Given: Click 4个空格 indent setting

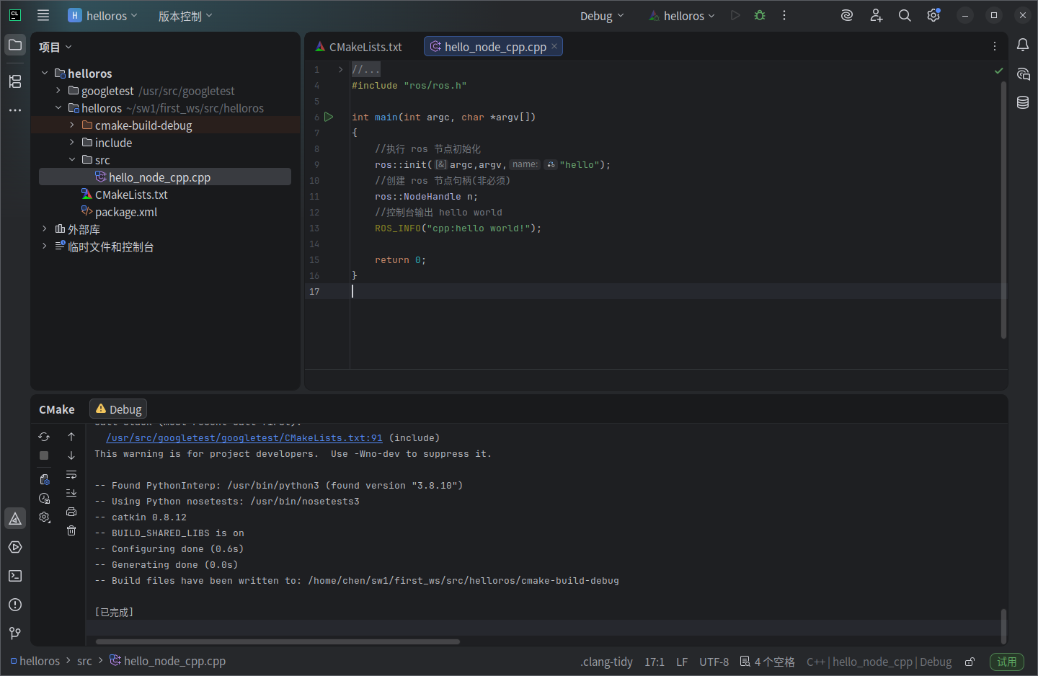Looking at the screenshot, I should [768, 662].
